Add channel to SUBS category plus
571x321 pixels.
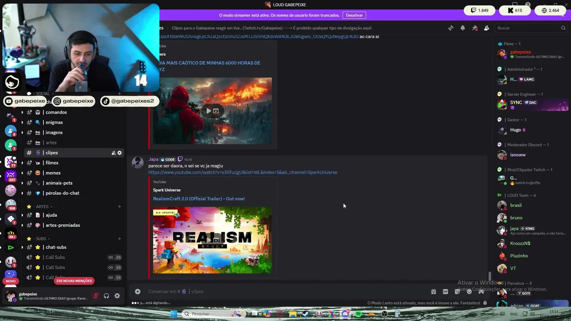coord(120,239)
